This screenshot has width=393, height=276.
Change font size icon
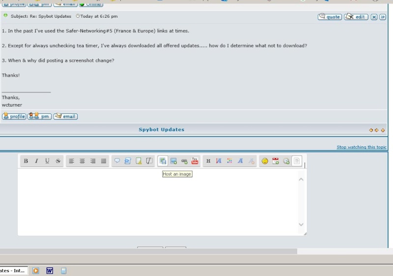[219, 161]
